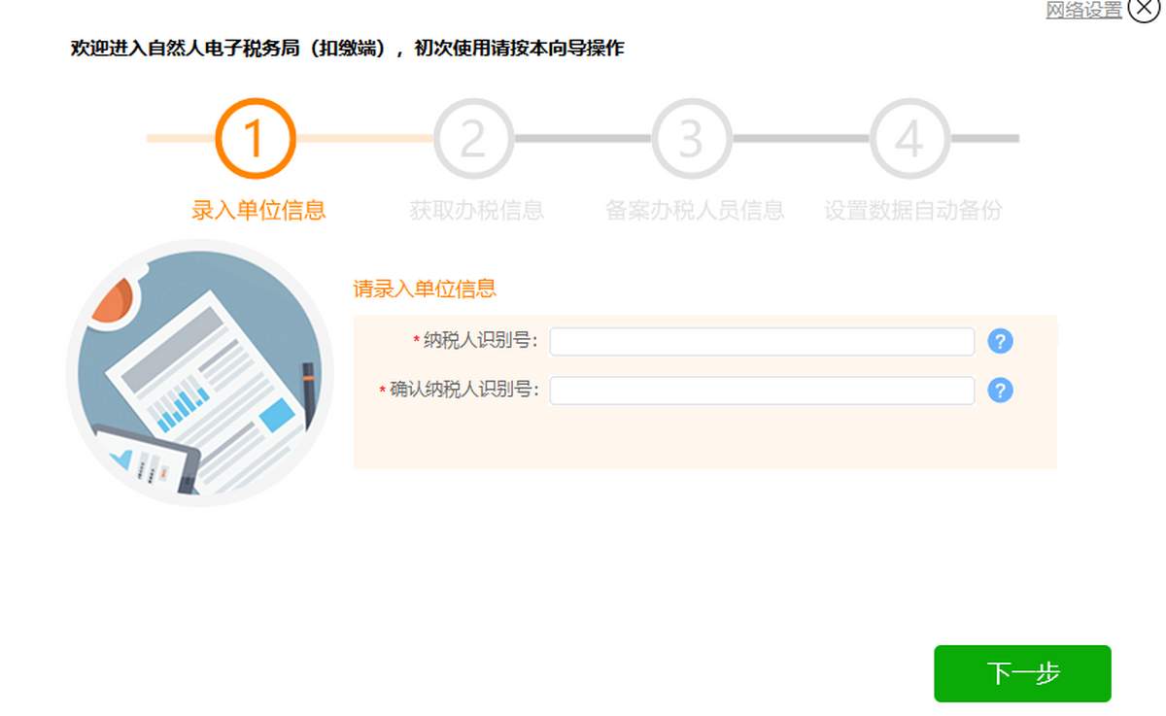Open help icon beside 纳税人识别号 field

1000,341
